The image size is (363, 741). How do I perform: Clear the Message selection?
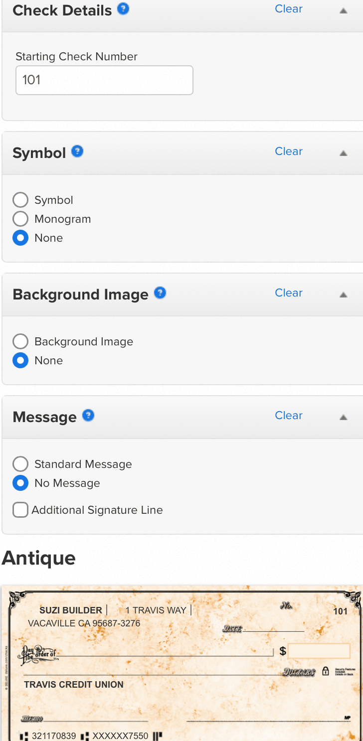[289, 416]
